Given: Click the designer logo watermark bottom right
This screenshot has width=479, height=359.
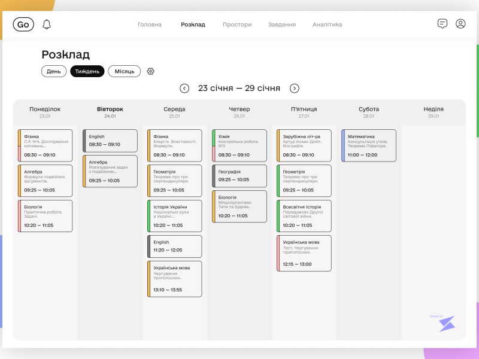Looking at the screenshot, I should pos(446,323).
